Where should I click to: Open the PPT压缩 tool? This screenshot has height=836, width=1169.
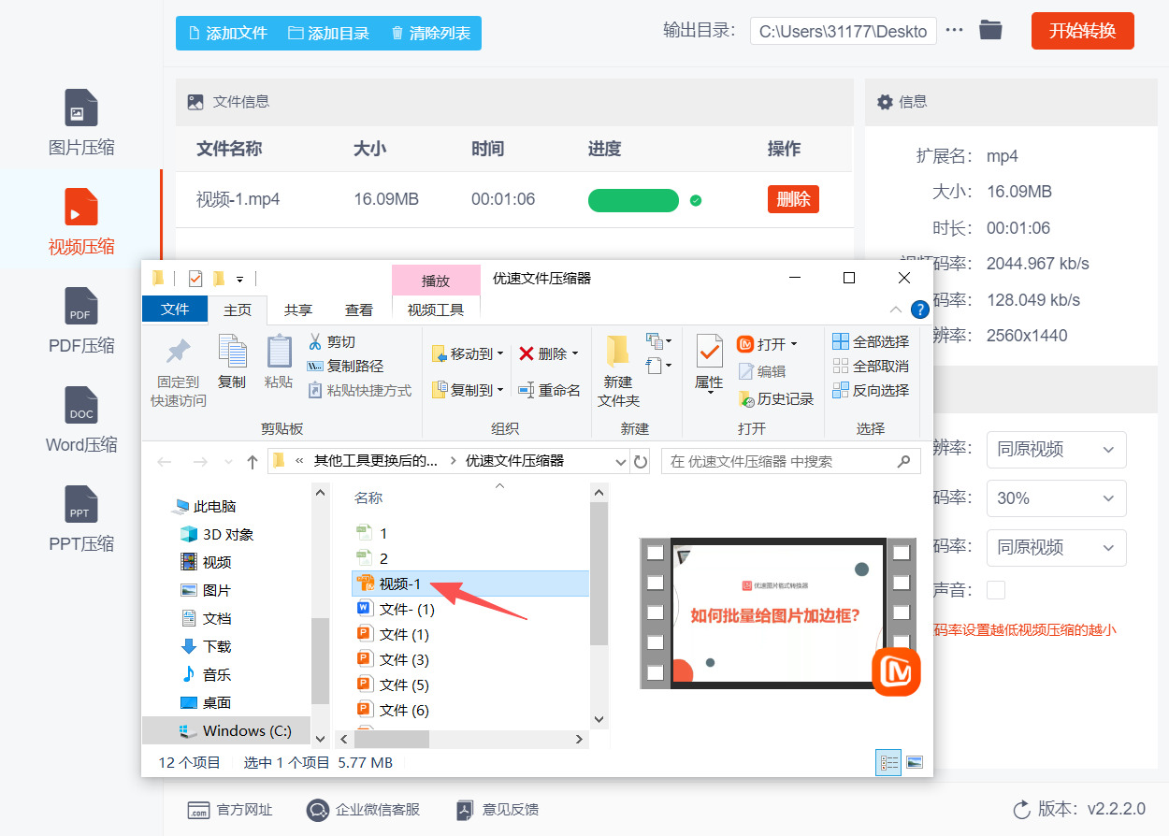81,519
